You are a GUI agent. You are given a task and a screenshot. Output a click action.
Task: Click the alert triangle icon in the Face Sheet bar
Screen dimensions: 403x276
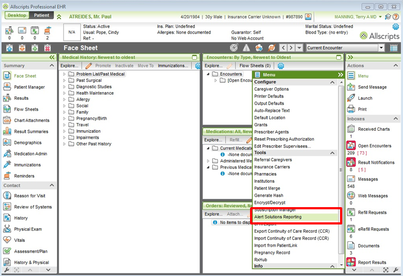(246, 48)
